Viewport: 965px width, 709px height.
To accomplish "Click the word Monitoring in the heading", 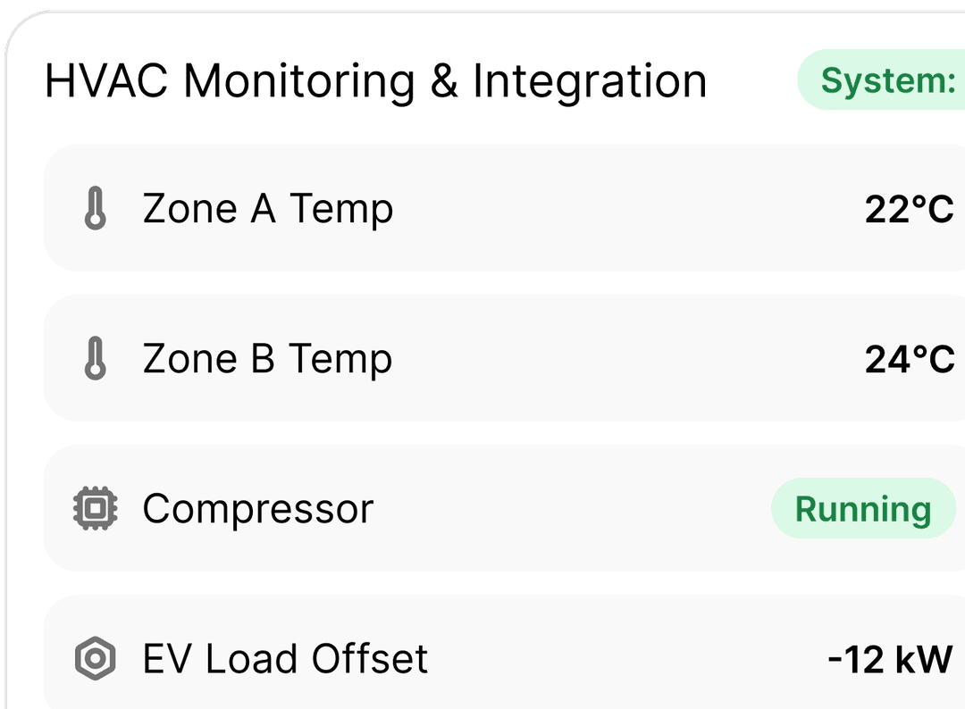I will click(x=299, y=80).
